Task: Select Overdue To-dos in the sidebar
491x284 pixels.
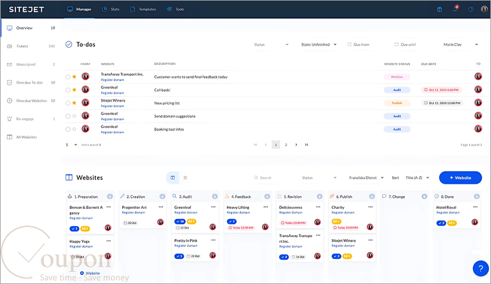Action: 31,82
